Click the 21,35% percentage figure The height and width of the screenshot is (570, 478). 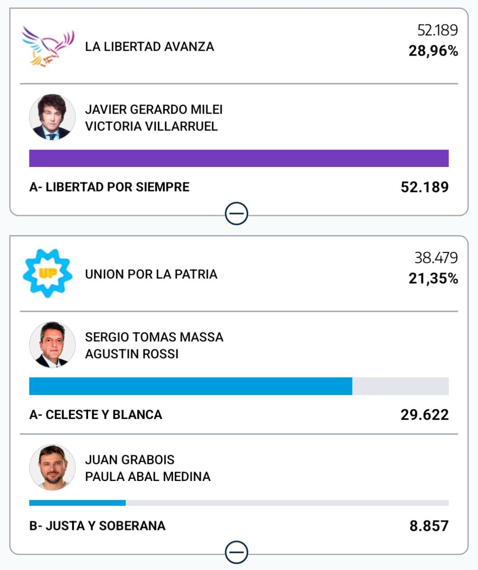433,279
